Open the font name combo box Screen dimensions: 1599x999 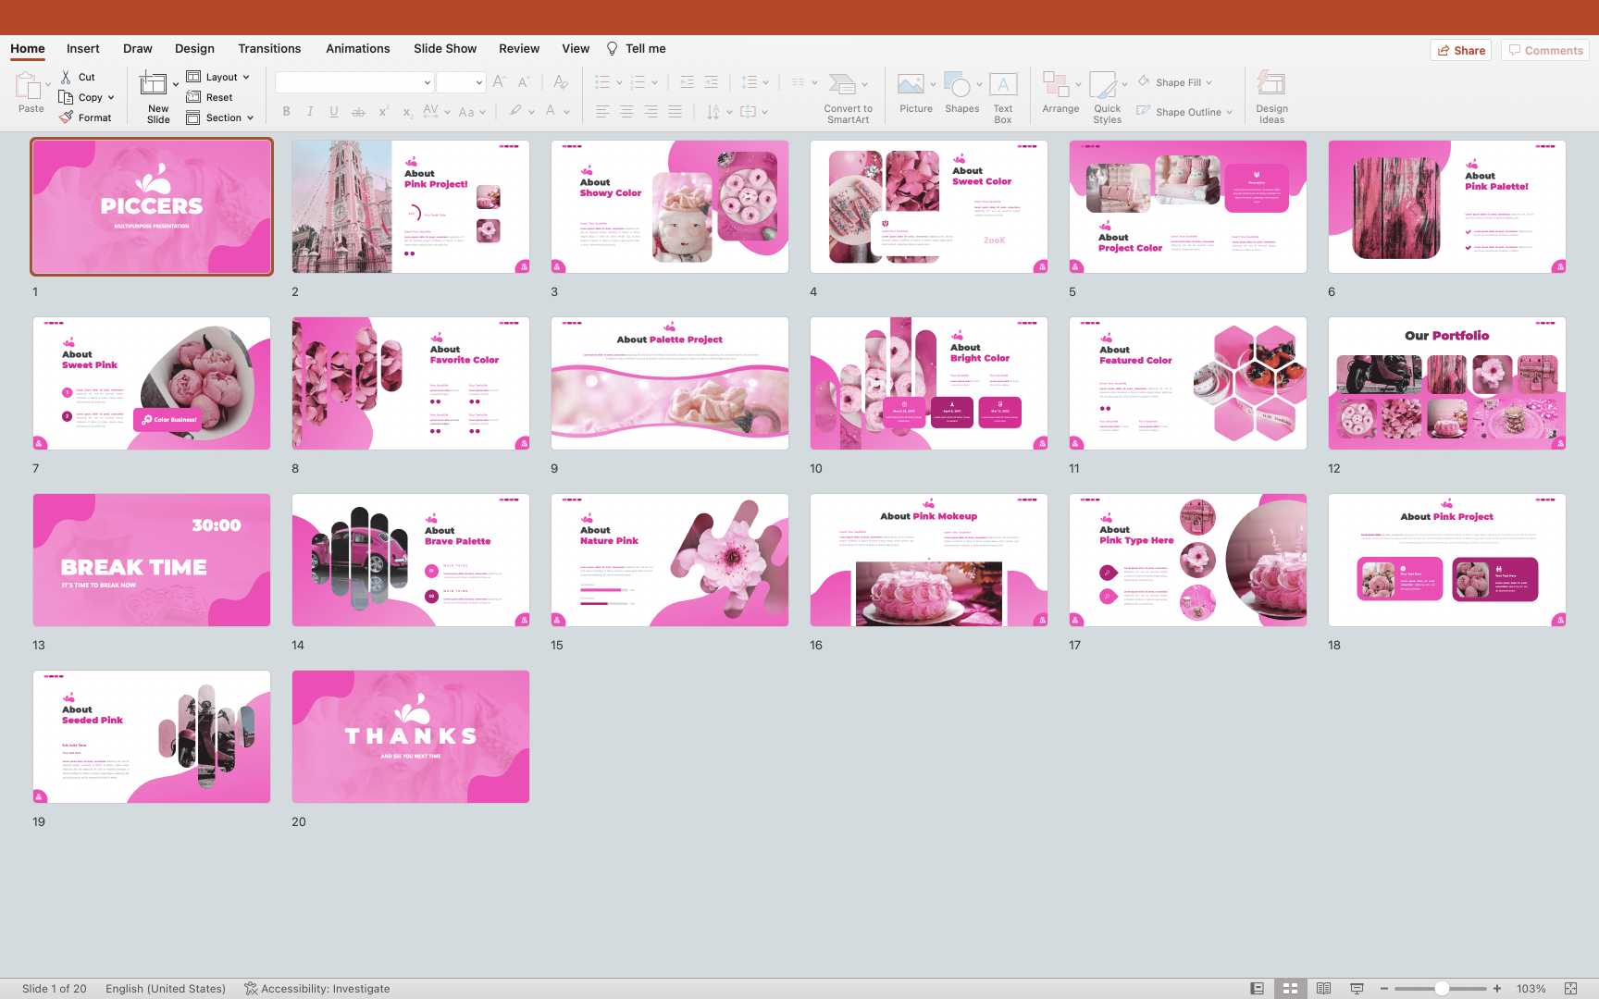(x=353, y=82)
